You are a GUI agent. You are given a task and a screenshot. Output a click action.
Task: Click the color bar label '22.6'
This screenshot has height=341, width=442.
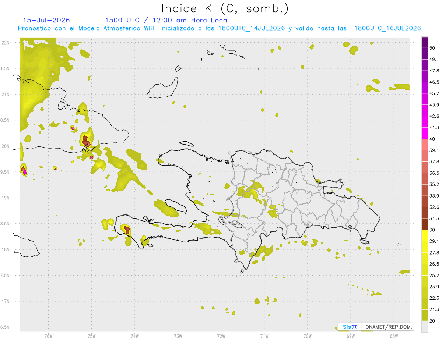pyautogui.click(x=434, y=298)
